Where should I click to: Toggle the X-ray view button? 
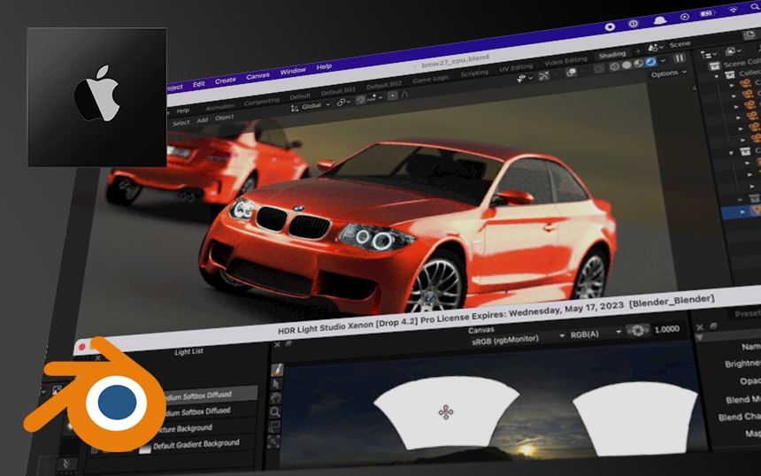[x=599, y=68]
